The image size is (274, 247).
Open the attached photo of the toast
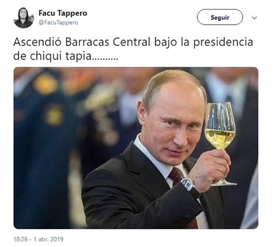coord(136,148)
